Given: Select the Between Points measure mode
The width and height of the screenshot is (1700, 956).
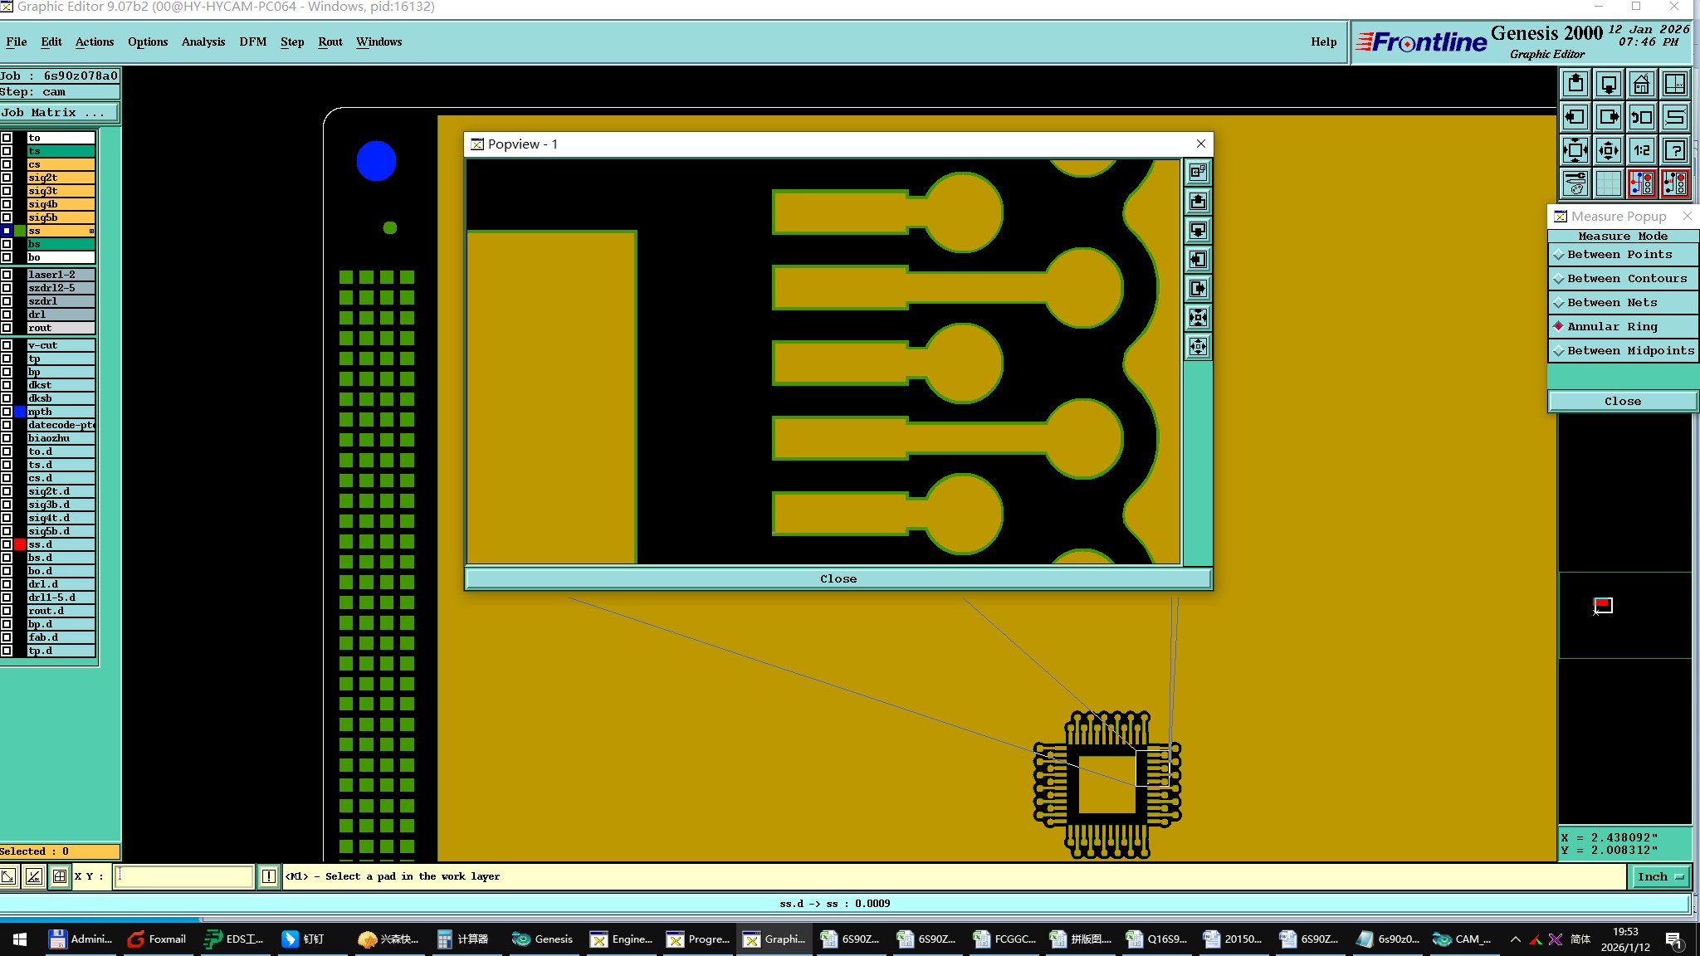Looking at the screenshot, I should click(x=1619, y=255).
